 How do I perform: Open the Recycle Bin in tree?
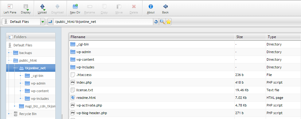(x=28, y=114)
